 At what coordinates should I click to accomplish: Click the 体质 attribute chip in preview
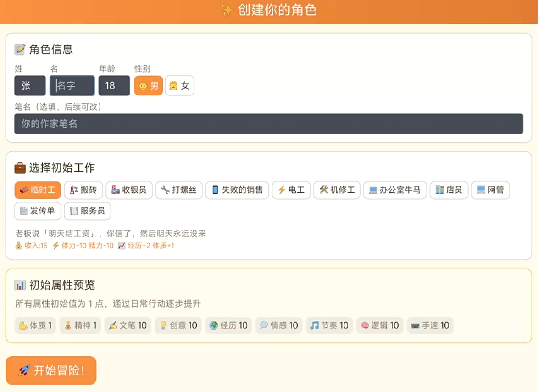[x=35, y=325]
